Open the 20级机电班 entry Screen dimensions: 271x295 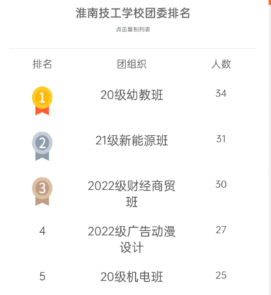132,277
